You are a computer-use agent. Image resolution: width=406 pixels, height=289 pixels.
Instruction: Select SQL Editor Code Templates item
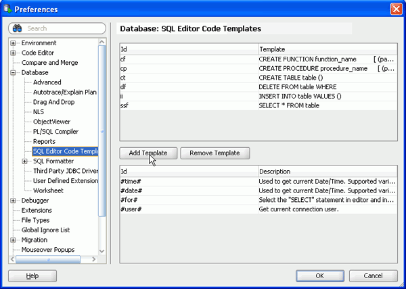pyautogui.click(x=65, y=151)
